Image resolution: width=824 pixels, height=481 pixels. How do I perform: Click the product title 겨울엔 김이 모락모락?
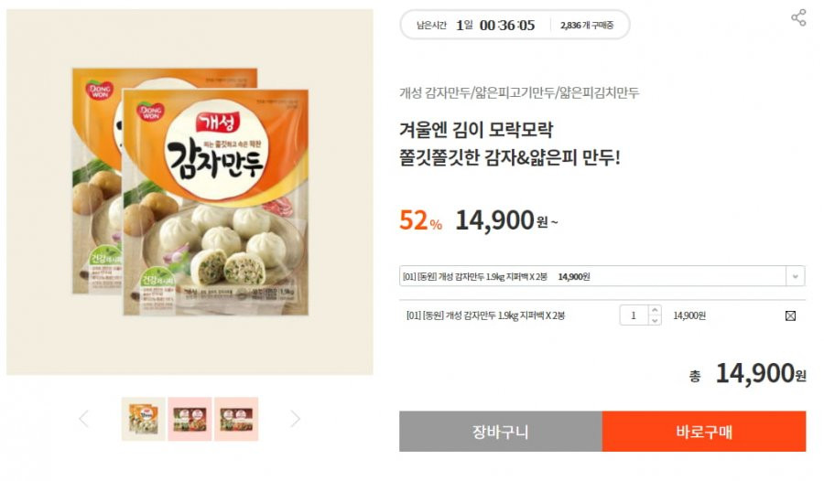click(476, 129)
